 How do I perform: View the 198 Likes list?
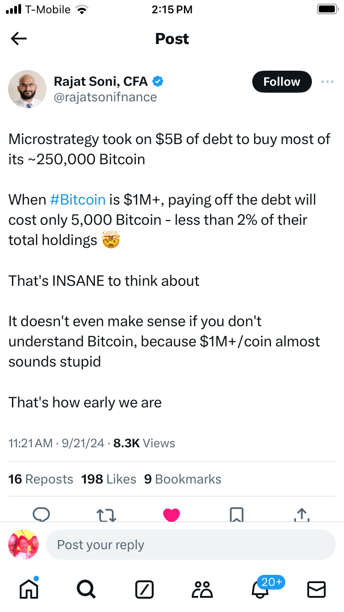click(109, 479)
